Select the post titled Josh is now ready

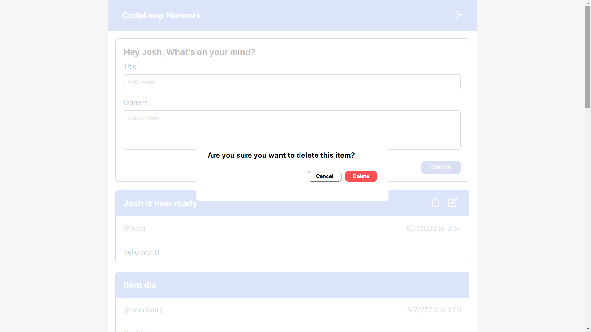click(x=160, y=203)
